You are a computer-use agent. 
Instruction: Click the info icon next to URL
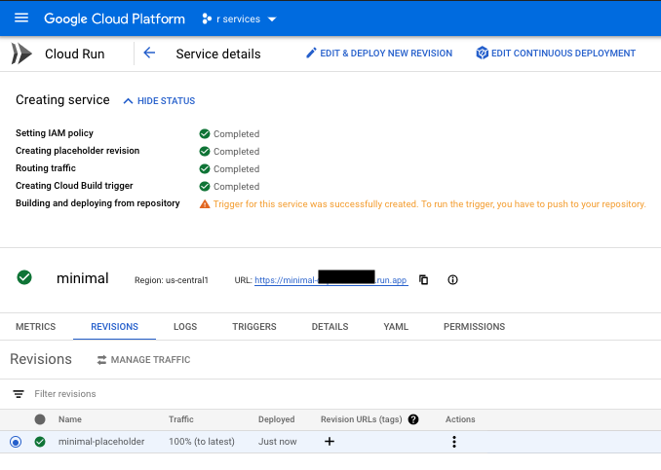pyautogui.click(x=452, y=280)
